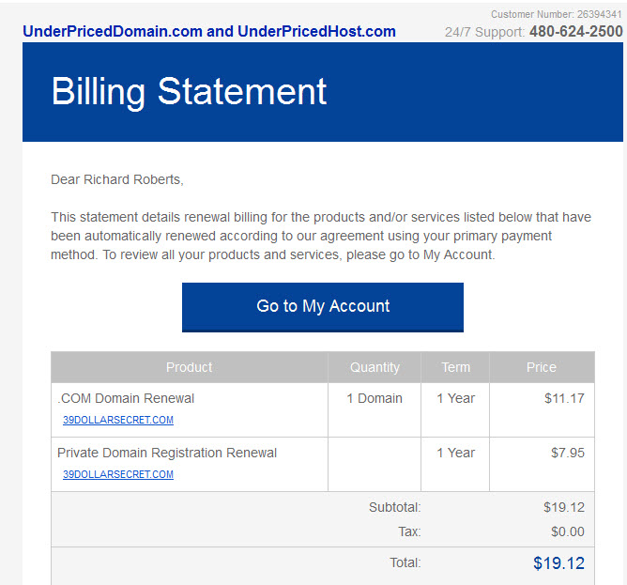Click 1 Year term in Private Domain Registration row
627x585 pixels.
455,453
